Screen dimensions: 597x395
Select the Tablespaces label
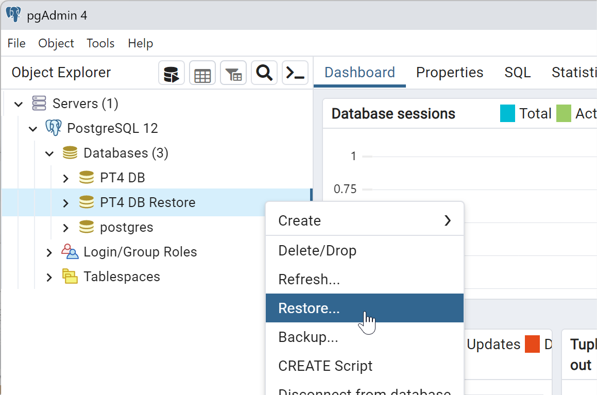[x=122, y=277]
